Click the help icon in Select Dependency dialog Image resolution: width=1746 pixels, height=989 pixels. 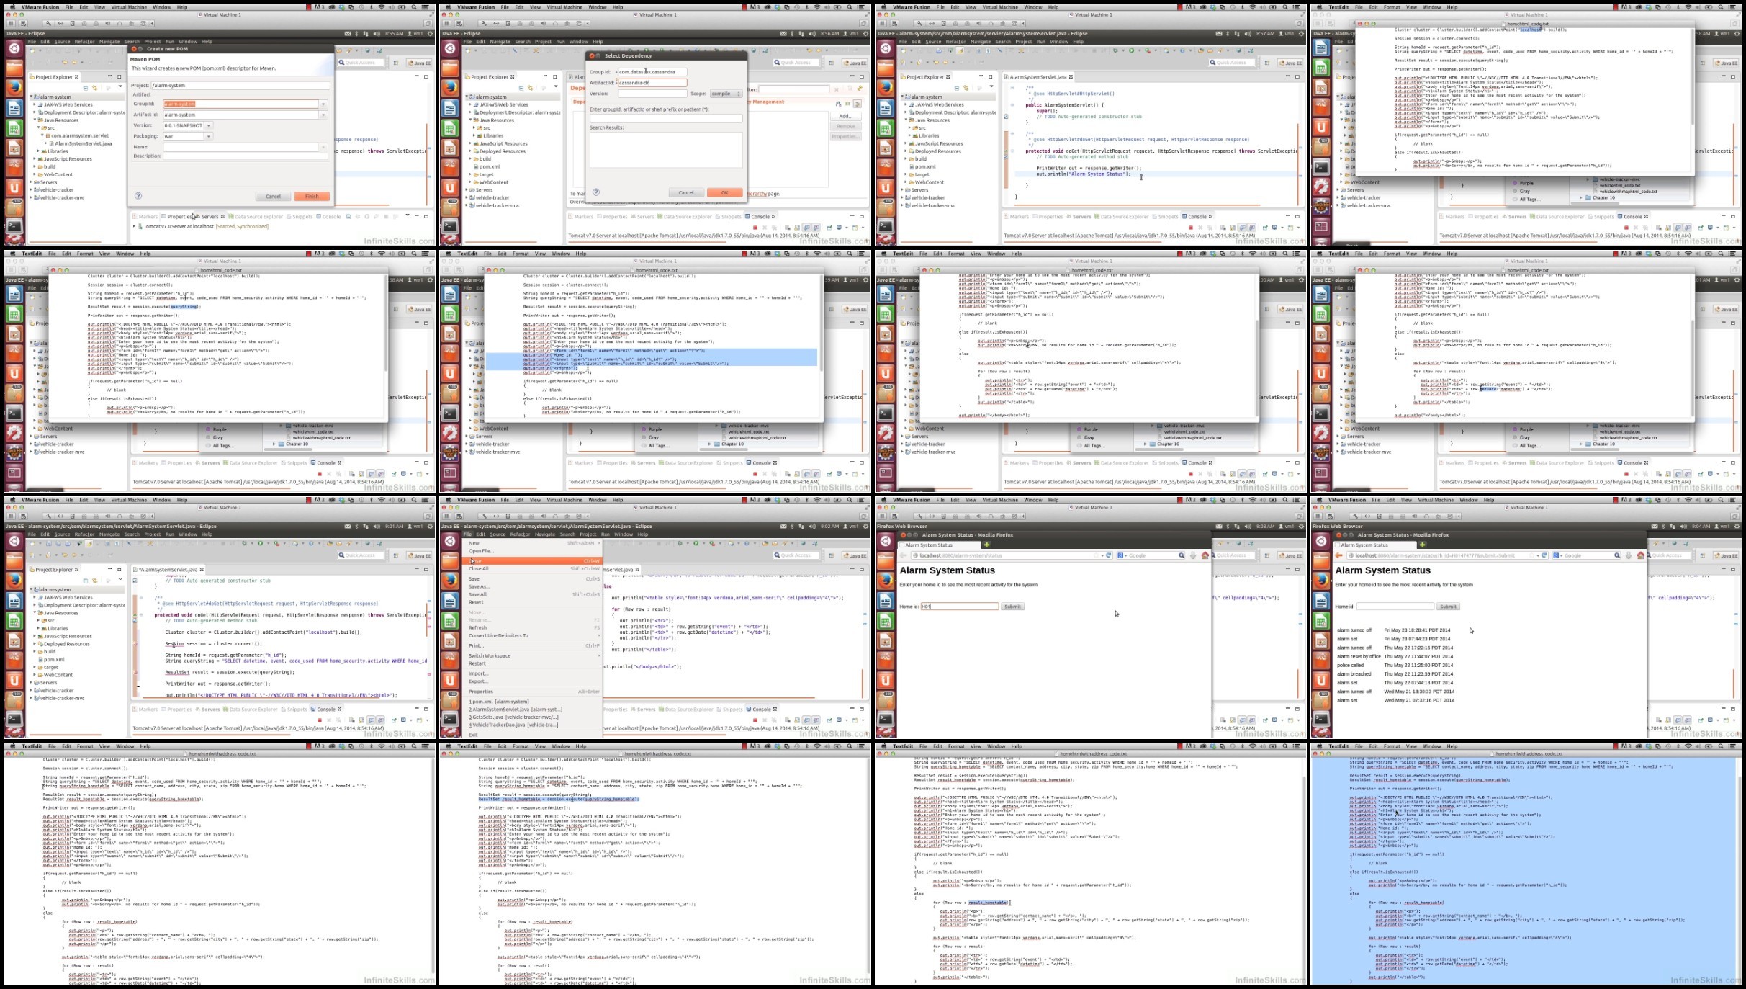[596, 192]
